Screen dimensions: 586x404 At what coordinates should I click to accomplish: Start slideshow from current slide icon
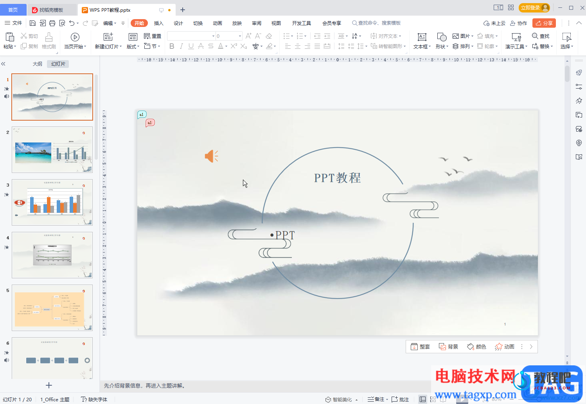tap(75, 37)
